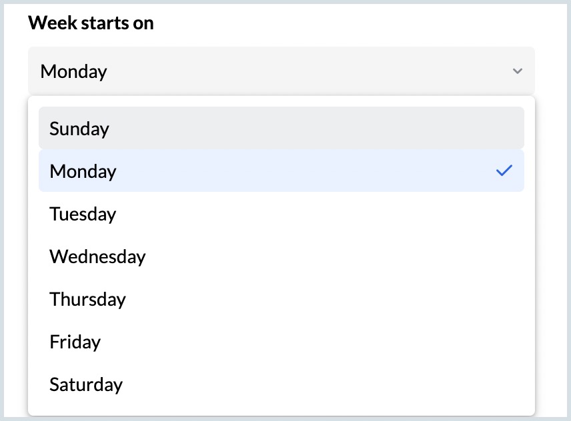Click the Week starts on label

coord(91,23)
